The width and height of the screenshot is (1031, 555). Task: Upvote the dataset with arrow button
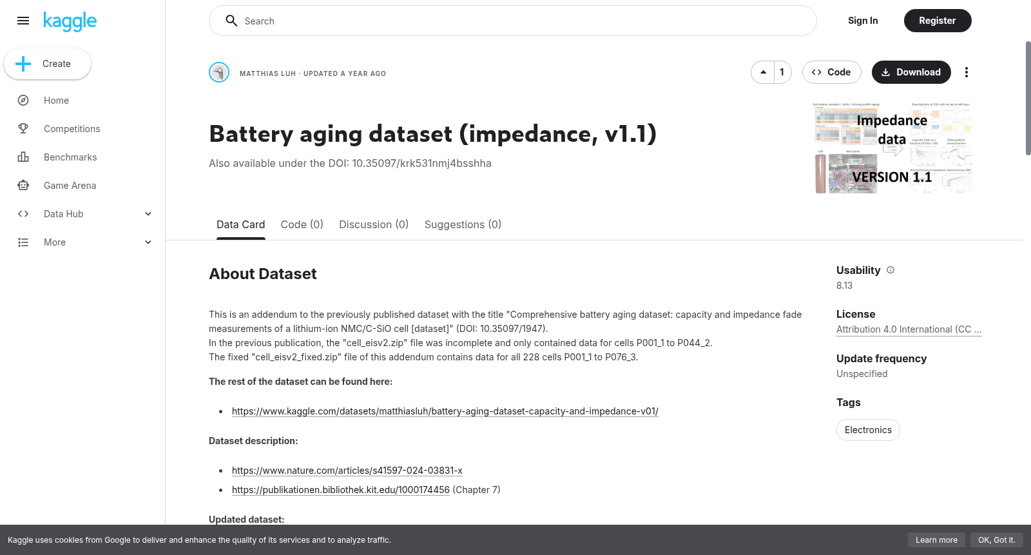tap(763, 72)
